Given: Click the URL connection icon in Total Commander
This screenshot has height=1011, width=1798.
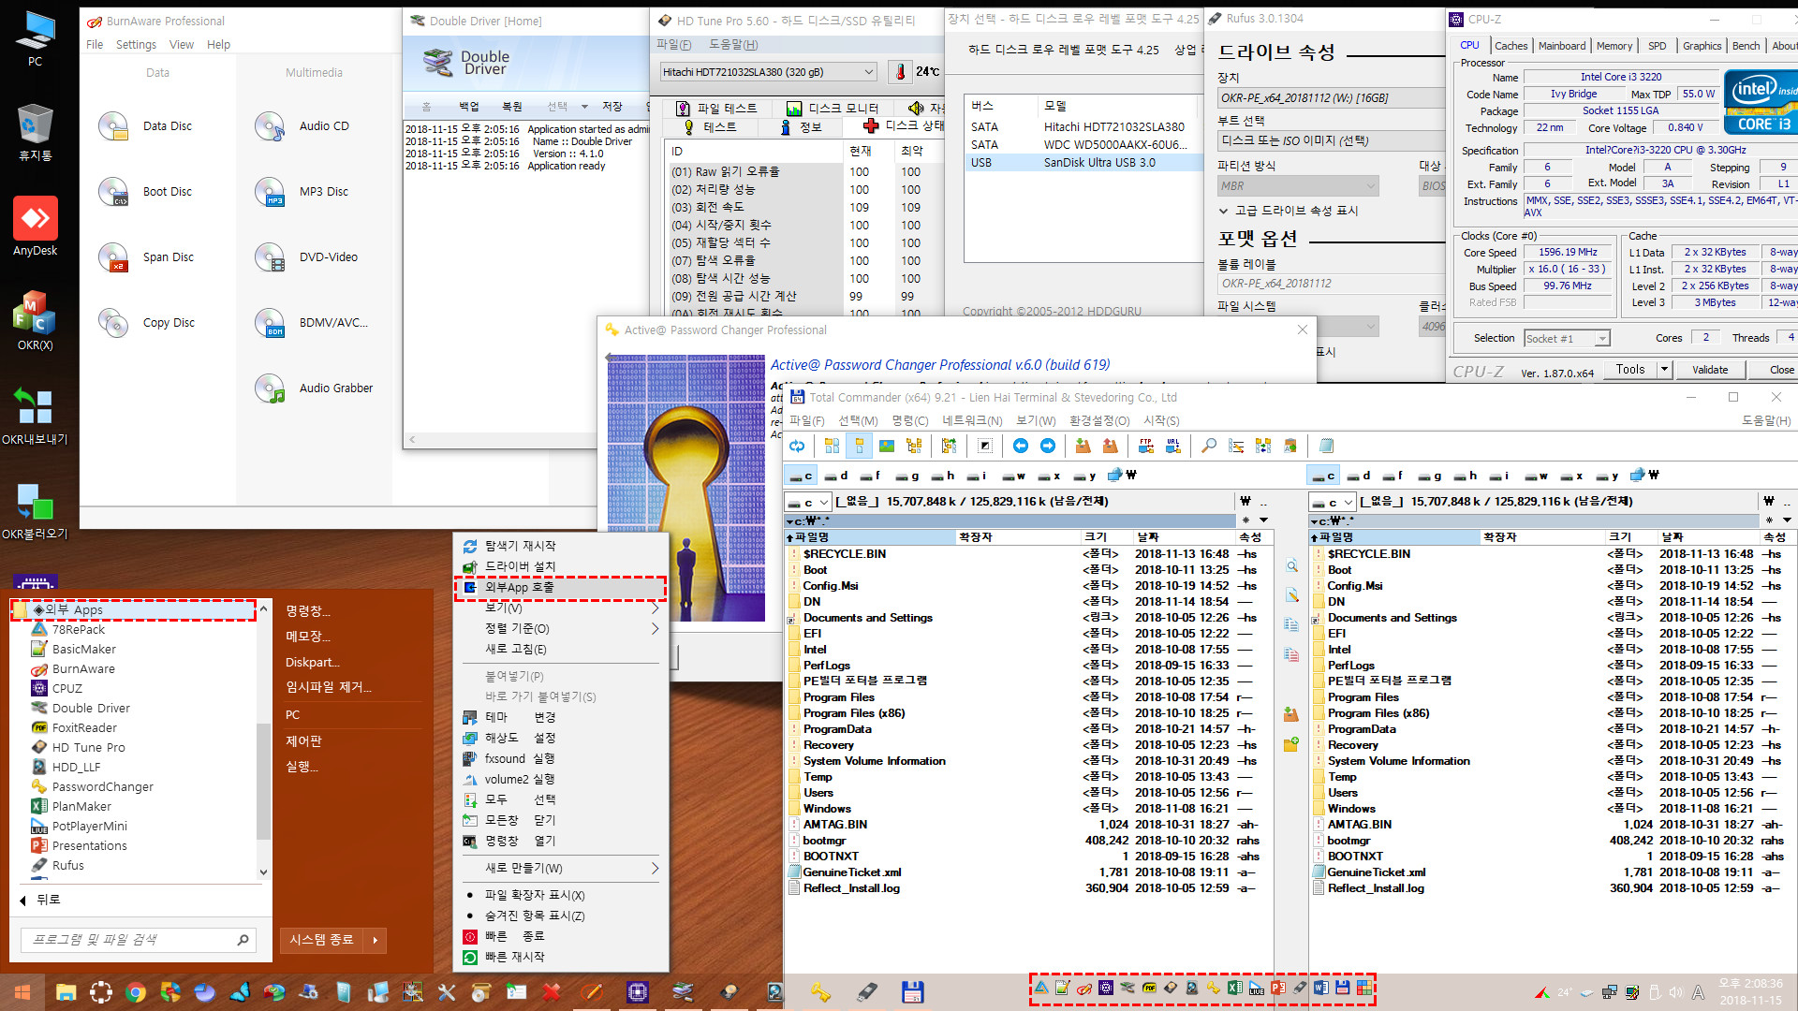Looking at the screenshot, I should click(x=1172, y=446).
